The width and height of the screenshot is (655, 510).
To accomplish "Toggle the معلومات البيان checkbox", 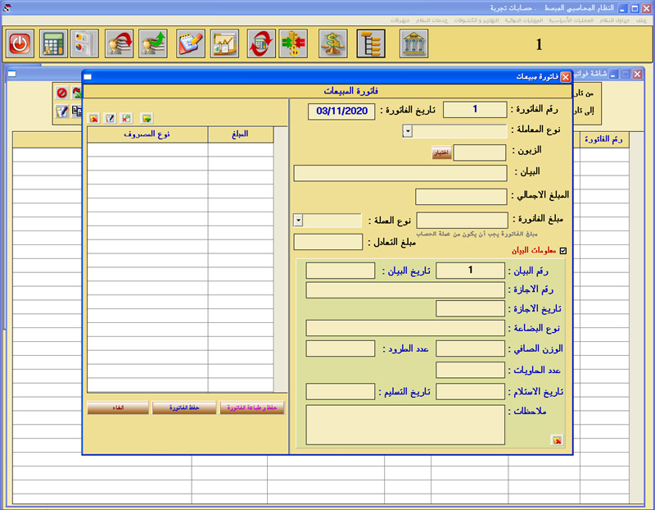I will [562, 252].
